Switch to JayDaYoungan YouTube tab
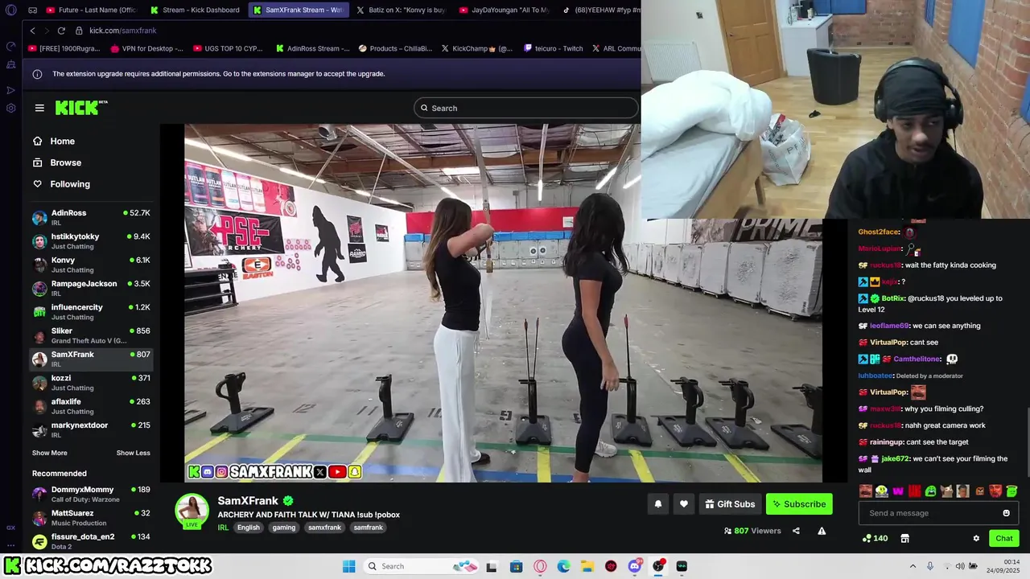 pyautogui.click(x=504, y=10)
